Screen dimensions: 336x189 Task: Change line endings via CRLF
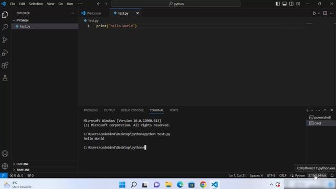pos(282,175)
